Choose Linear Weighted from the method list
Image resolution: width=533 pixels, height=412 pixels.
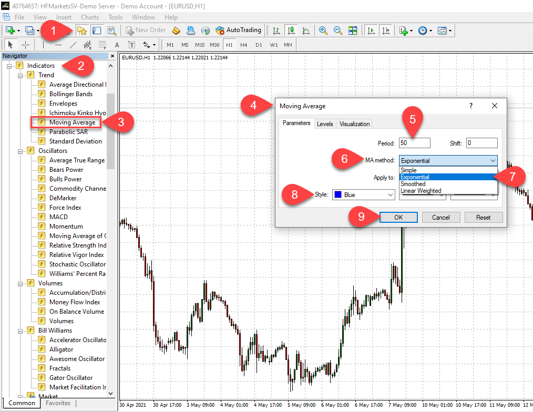421,191
